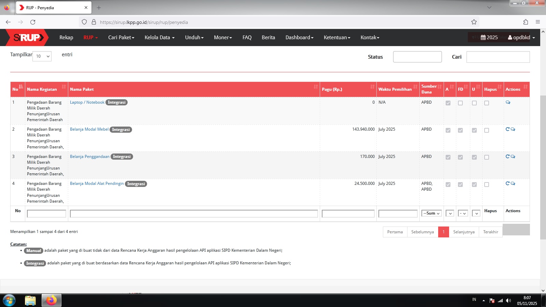Image resolution: width=546 pixels, height=307 pixels.
Task: Open comment icon for Laptop / Notebook row
Action: pos(508,102)
